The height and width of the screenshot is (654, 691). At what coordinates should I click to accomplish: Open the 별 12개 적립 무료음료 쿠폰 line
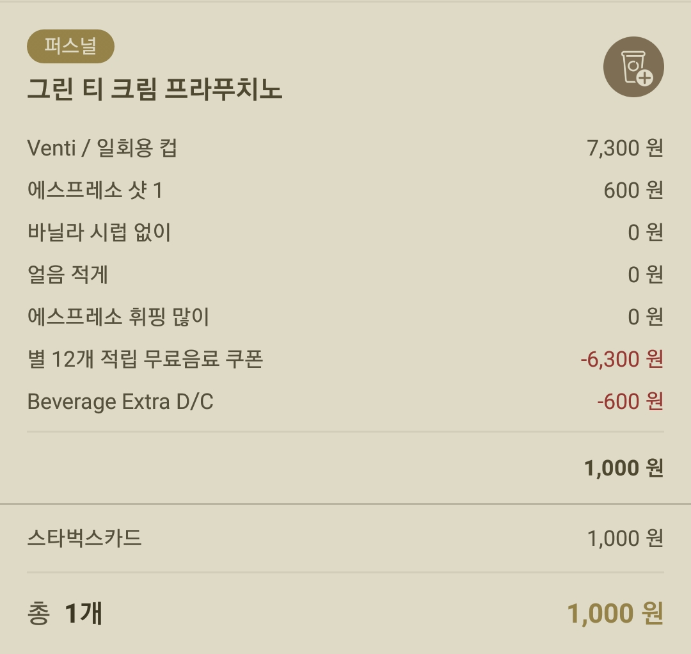point(145,360)
